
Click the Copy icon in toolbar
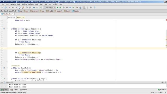20,8
